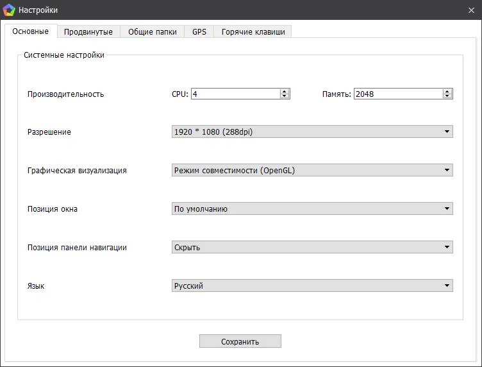Click the Сохранить button
The height and width of the screenshot is (367, 482).
(240, 341)
